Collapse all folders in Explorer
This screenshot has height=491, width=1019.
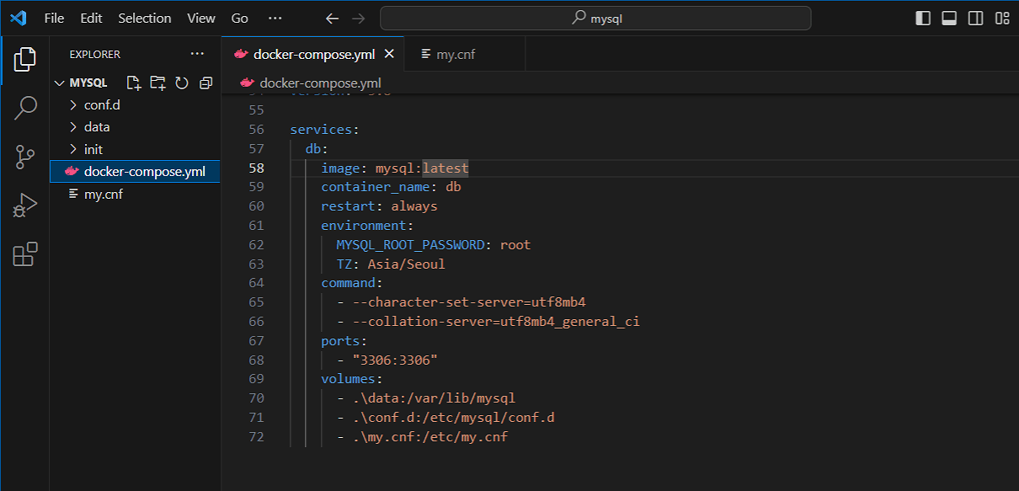205,83
